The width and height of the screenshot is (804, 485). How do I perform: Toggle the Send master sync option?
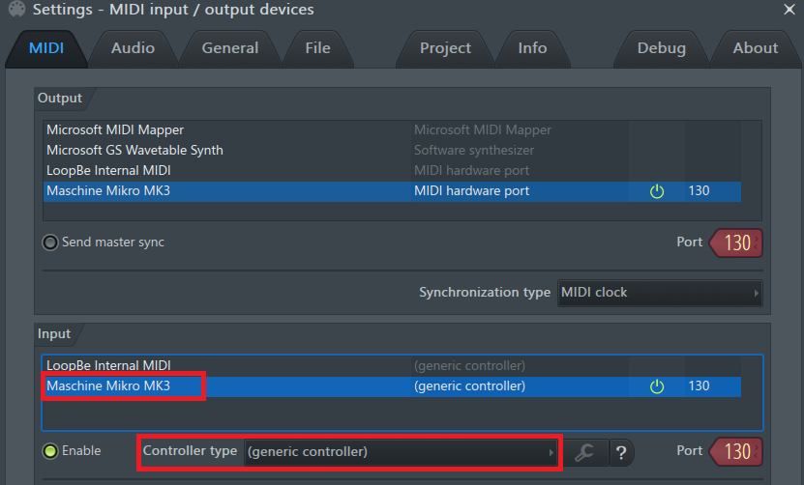pos(50,242)
